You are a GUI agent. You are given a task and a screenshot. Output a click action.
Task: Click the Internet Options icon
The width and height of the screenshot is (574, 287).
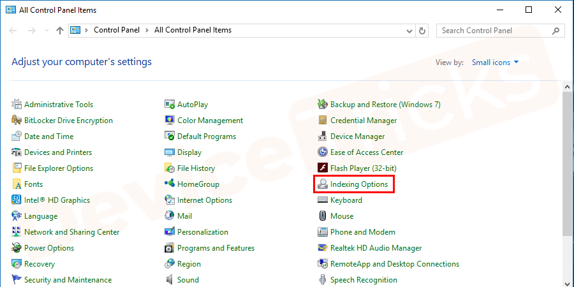170,200
